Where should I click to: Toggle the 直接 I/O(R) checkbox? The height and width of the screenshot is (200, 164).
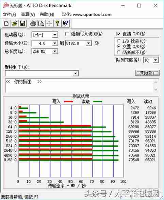pyautogui.click(x=118, y=34)
